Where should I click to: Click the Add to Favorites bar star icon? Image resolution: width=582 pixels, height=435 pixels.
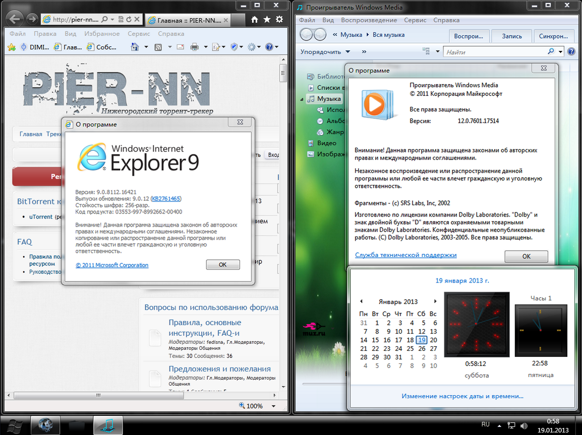(x=12, y=47)
